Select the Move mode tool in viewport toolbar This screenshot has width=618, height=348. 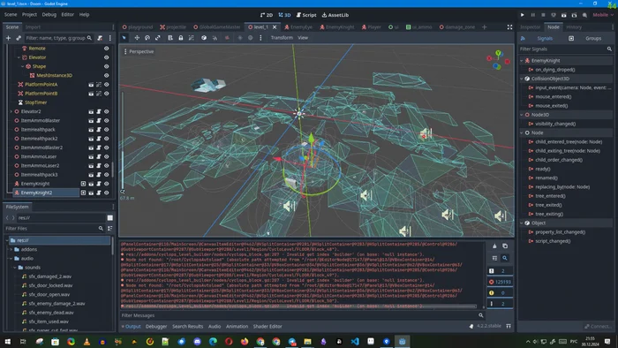pos(137,38)
